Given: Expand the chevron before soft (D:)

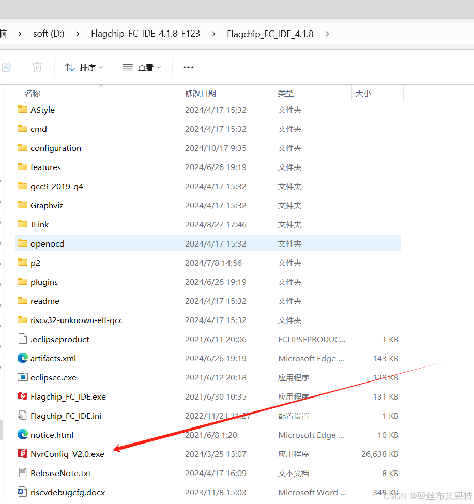Looking at the screenshot, I should click(20, 34).
